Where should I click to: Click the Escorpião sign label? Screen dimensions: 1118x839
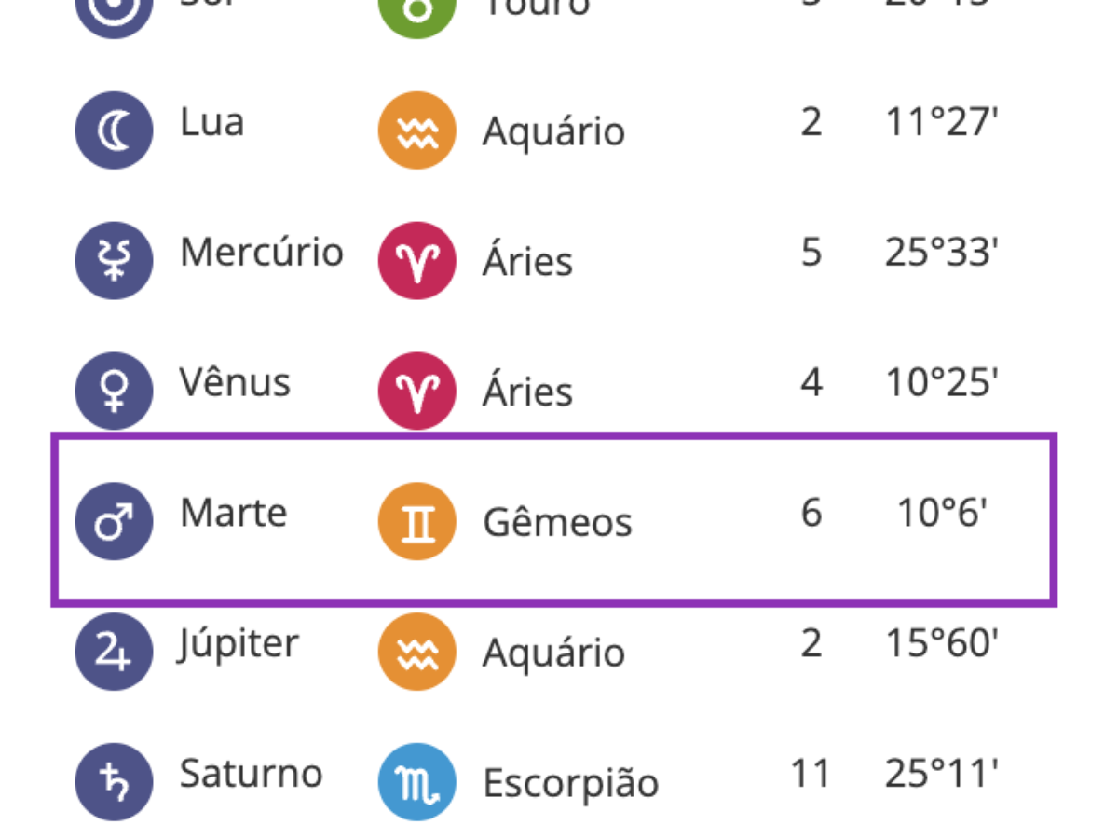(570, 785)
